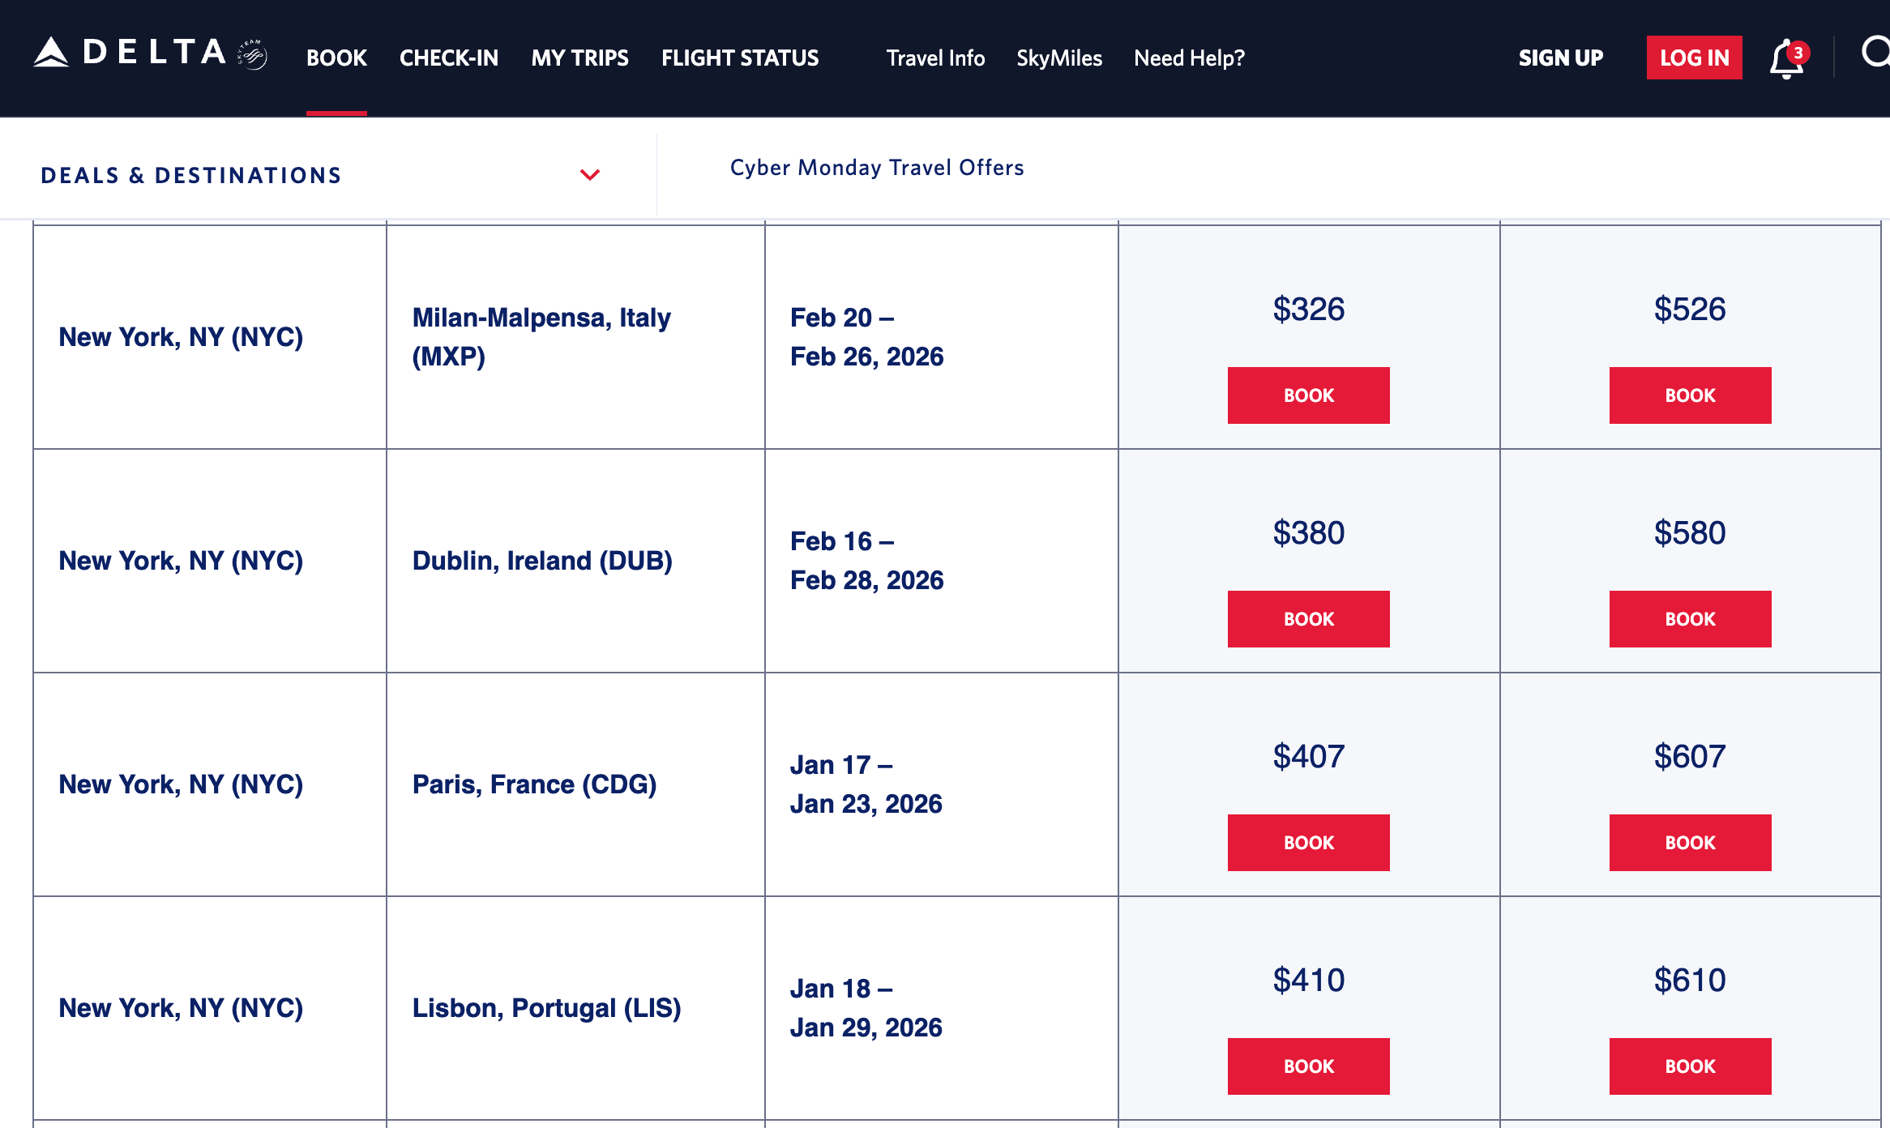Book the $610 Lisbon Portugal fare
This screenshot has width=1890, height=1128.
click(x=1690, y=1066)
